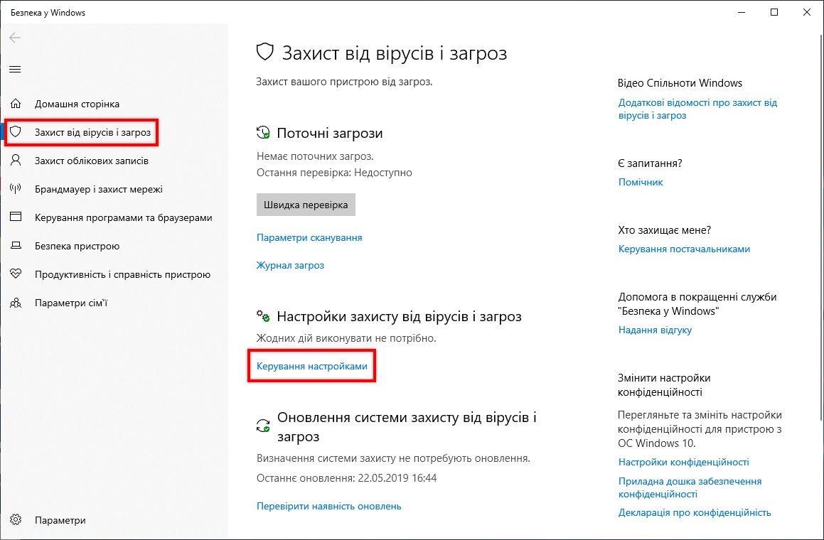Select the Захист облікових записів menu entry
Image resolution: width=824 pixels, height=540 pixels.
point(92,161)
